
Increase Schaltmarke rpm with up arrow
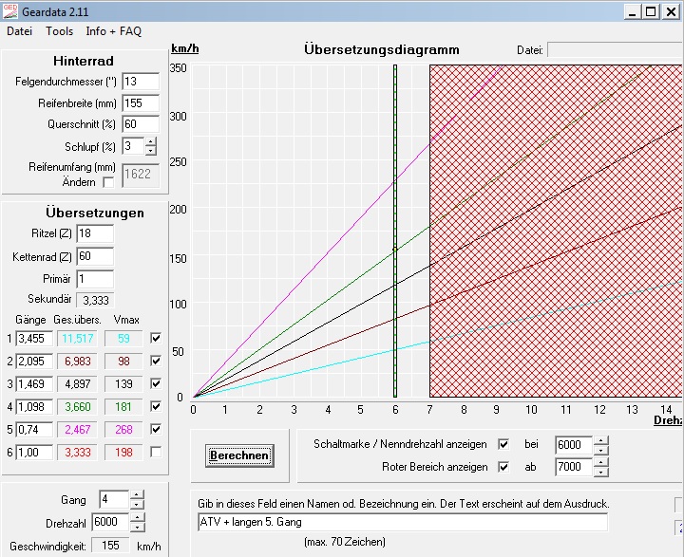point(600,439)
